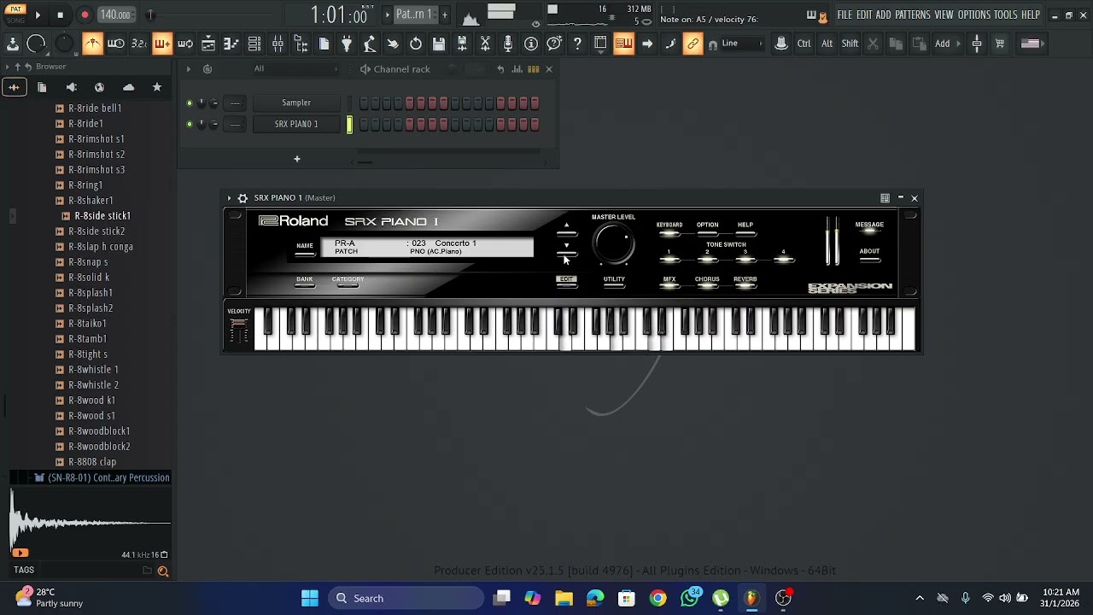Select the Sampler channel button
The width and height of the screenshot is (1093, 615).
(x=296, y=102)
